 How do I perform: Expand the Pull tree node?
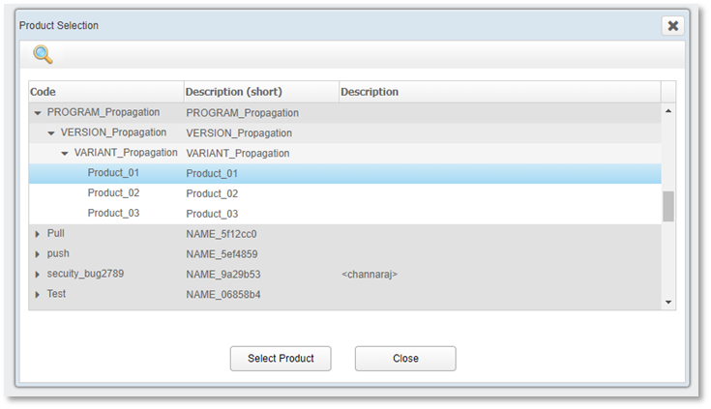pyautogui.click(x=38, y=234)
